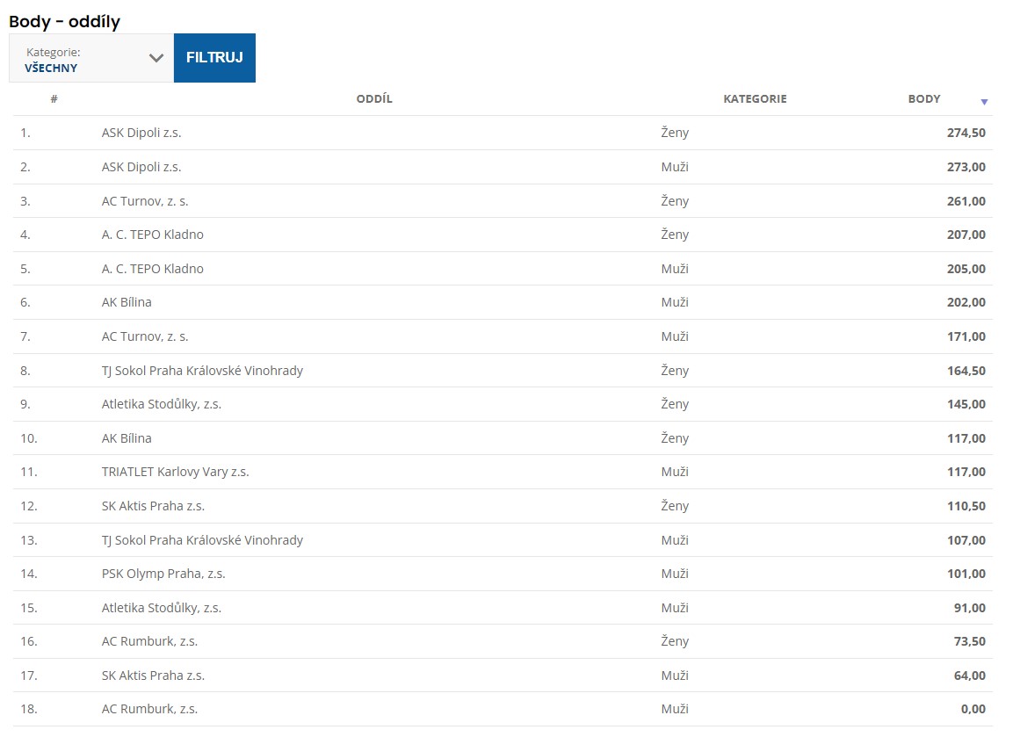The image size is (1020, 737).
Task: Click the score 117,00 for TRIATLET Karlovy Vary
Action: pos(966,473)
